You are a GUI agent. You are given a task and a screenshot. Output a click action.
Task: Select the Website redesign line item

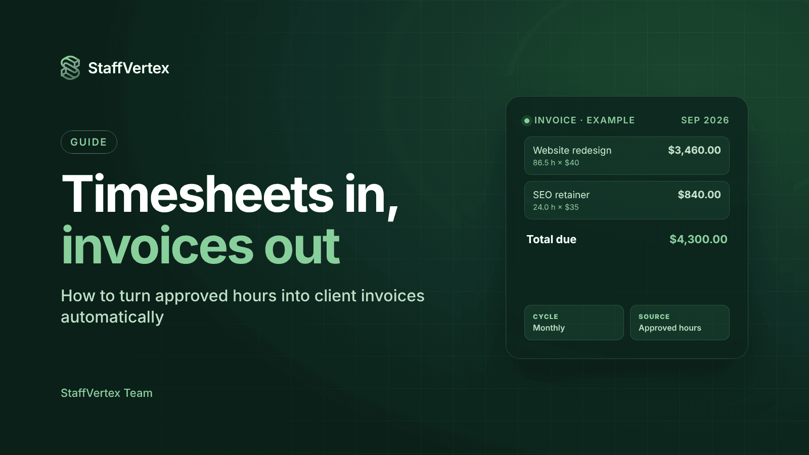point(627,156)
